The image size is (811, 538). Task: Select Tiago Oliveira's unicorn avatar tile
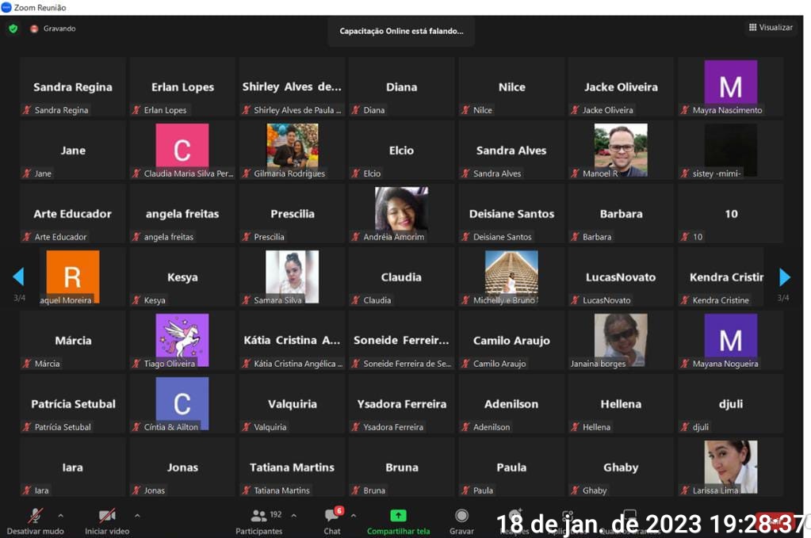click(x=182, y=340)
